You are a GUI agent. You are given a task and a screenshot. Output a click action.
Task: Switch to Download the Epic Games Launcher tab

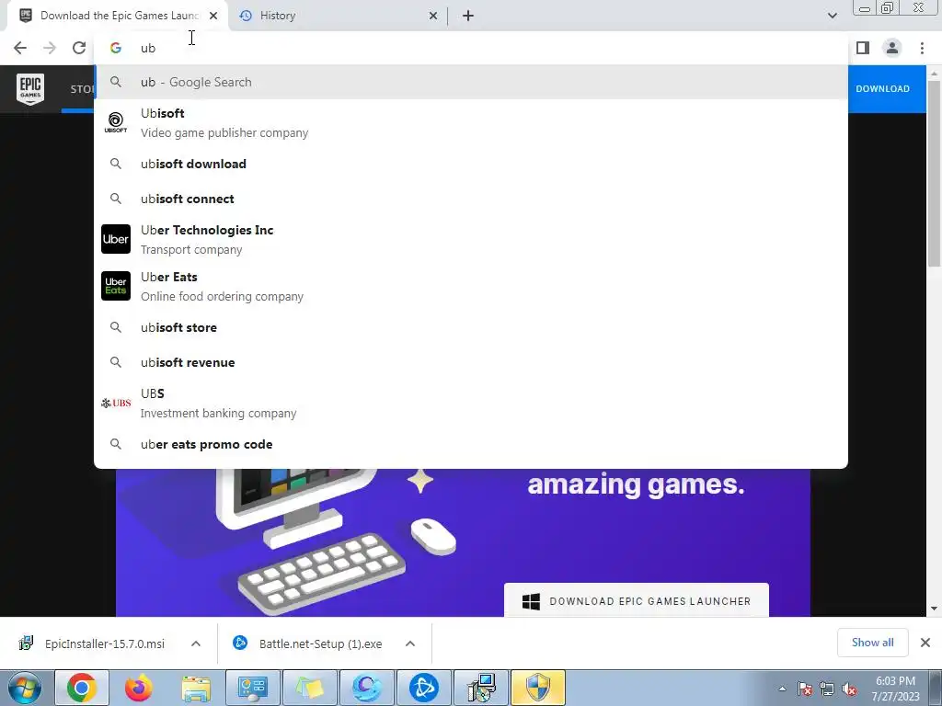[118, 16]
